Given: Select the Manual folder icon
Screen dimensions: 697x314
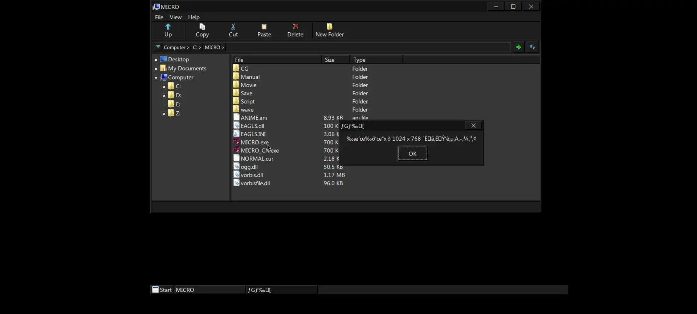Looking at the screenshot, I should click(x=236, y=76).
